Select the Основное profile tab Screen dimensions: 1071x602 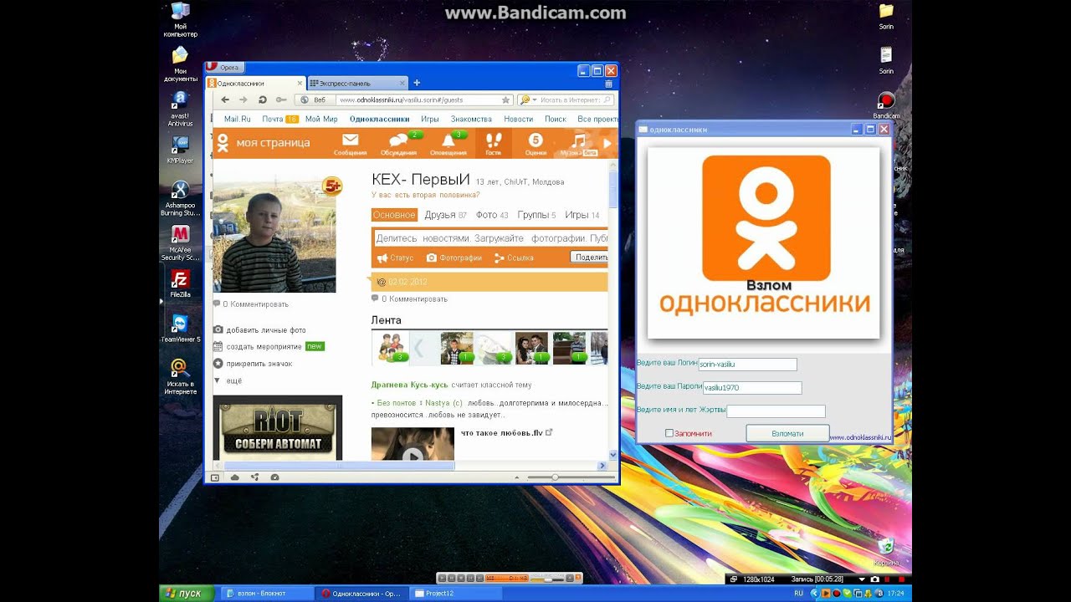coord(394,215)
